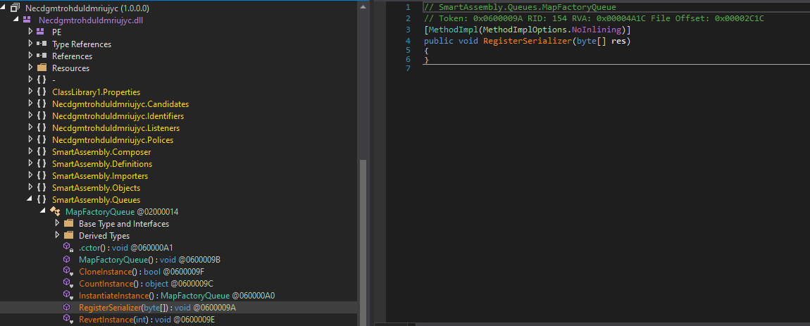The width and height of the screenshot is (810, 326).
Task: Click the SmartAssembly.Queues.MapFactoryQueue comment line
Action: (520, 7)
